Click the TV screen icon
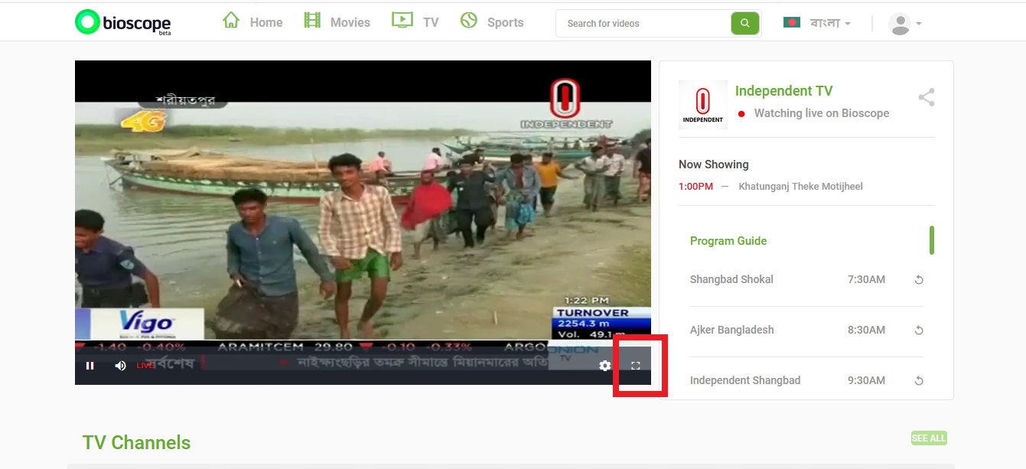The width and height of the screenshot is (1026, 469). coord(402,20)
